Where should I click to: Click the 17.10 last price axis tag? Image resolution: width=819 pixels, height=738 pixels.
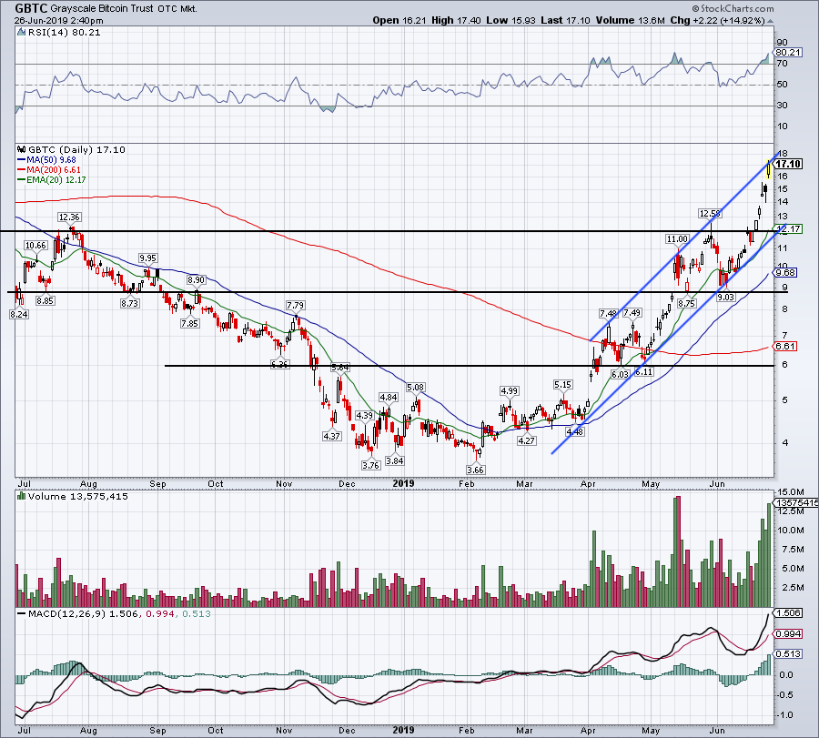pyautogui.click(x=788, y=164)
